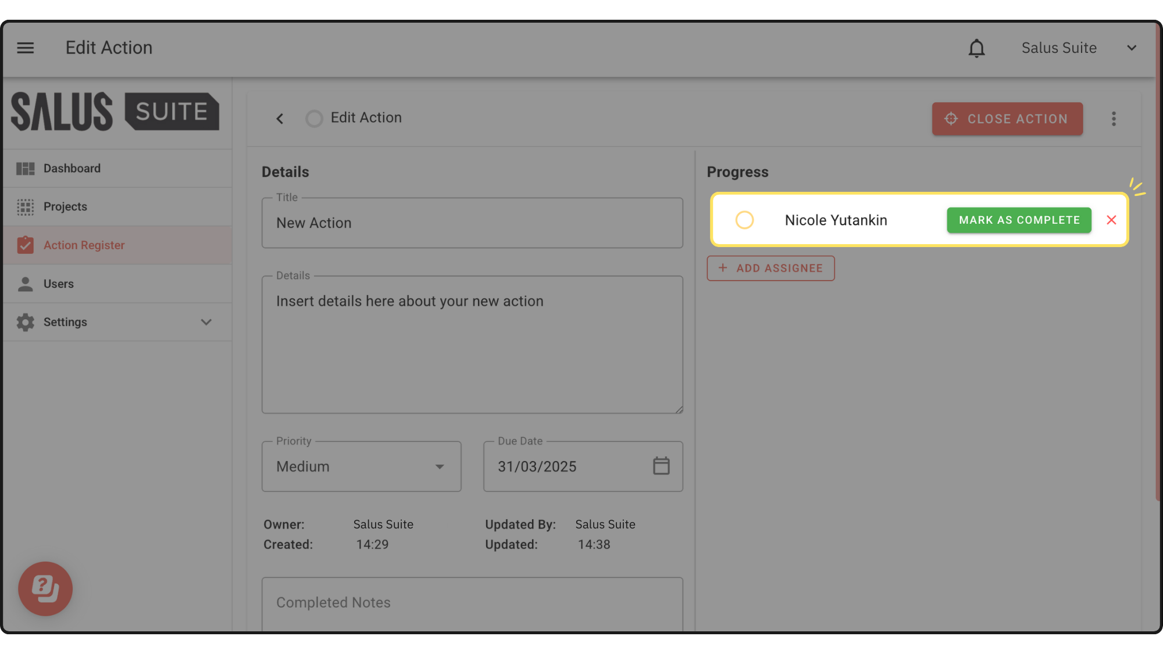Image resolution: width=1163 pixels, height=654 pixels.
Task: Click the Salus Suite logo
Action: coord(115,112)
